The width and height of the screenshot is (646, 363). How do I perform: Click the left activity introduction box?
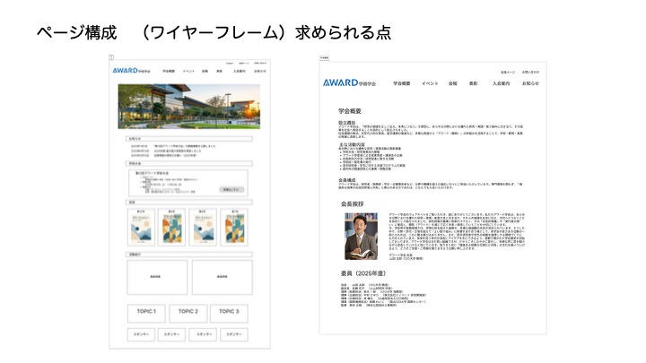[x=157, y=277]
